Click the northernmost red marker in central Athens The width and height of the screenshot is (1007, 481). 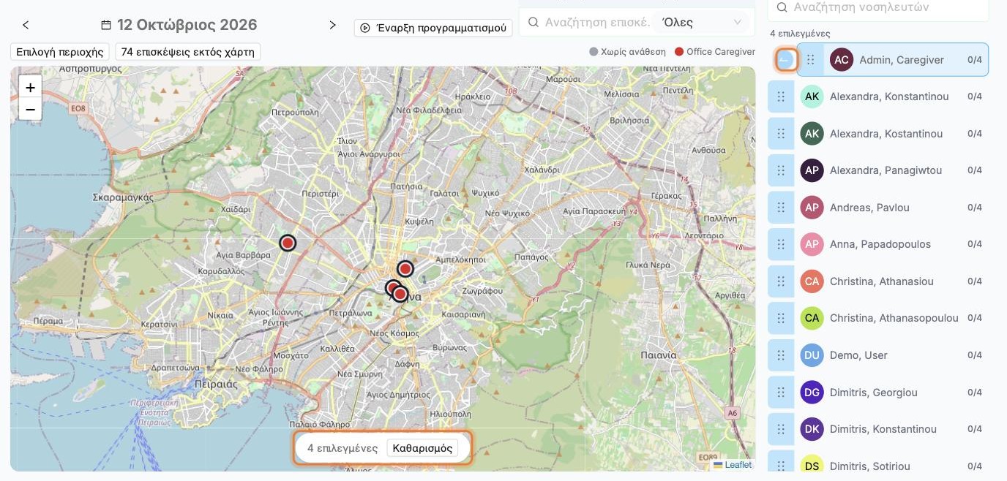(405, 268)
